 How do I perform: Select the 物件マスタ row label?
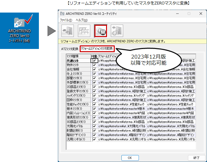[x=78, y=65]
